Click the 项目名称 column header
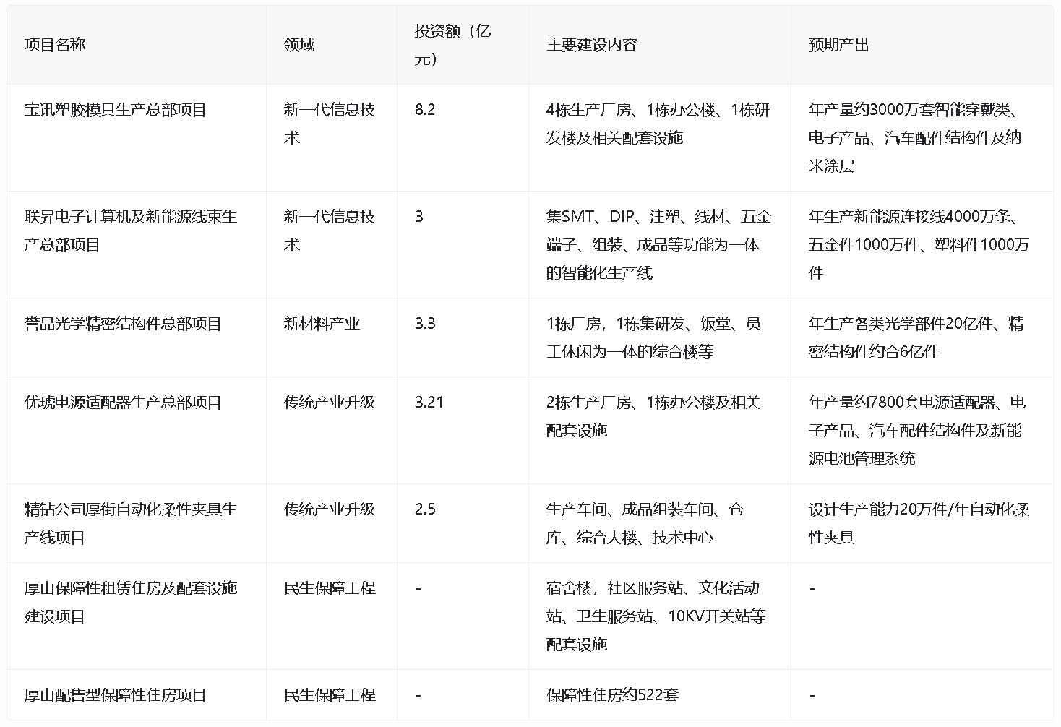 (55, 45)
